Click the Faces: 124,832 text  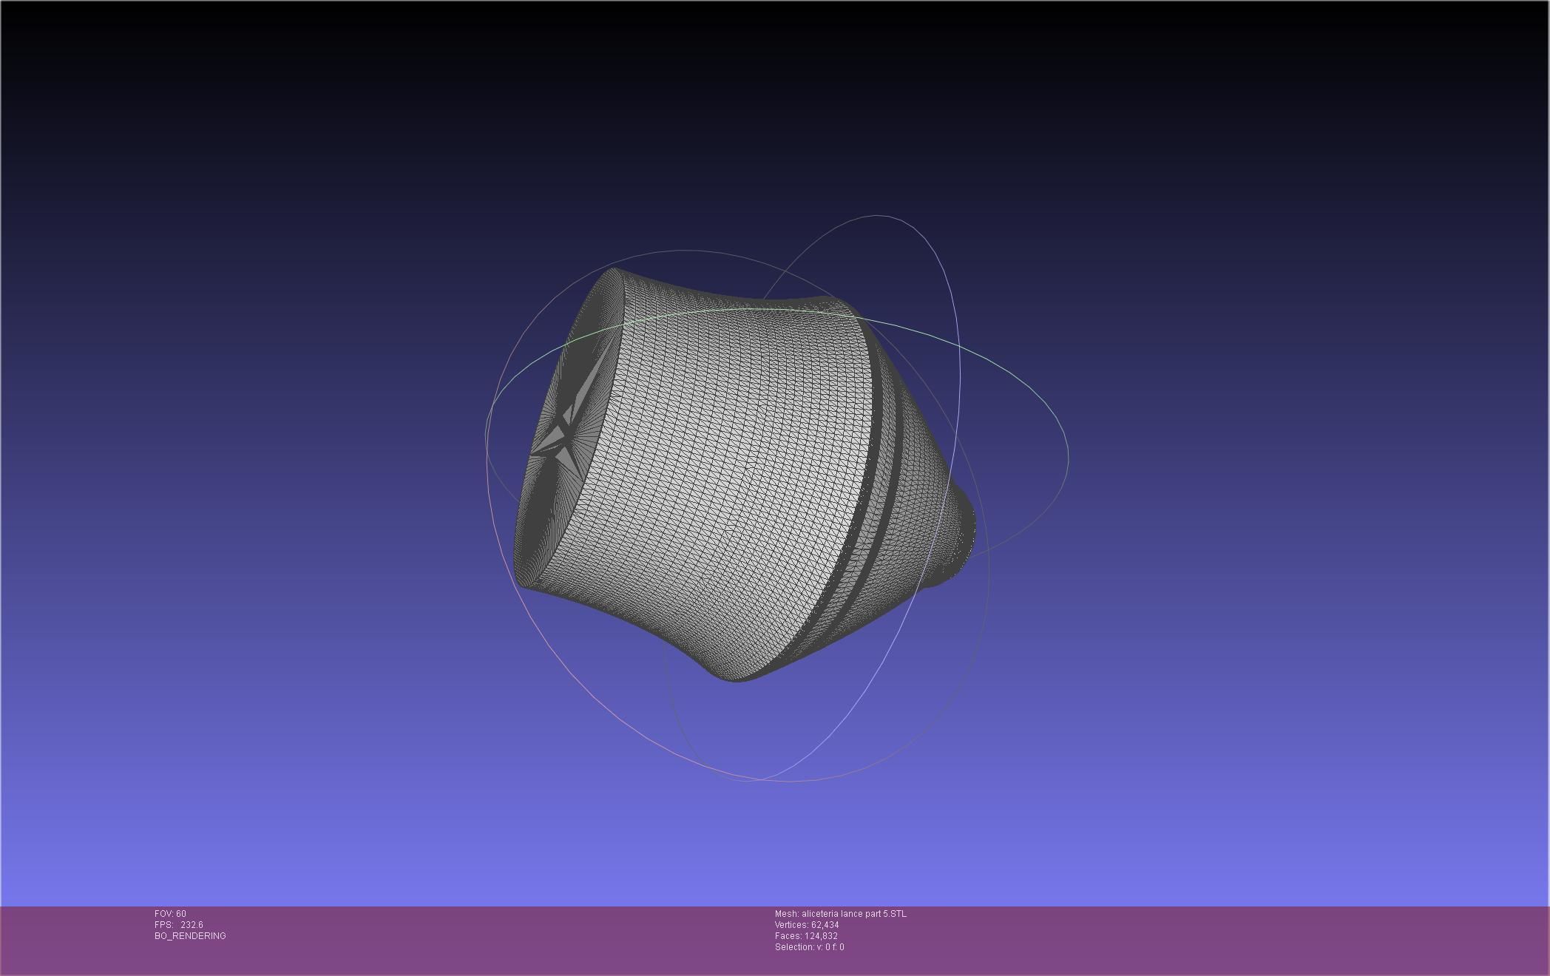pos(806,936)
